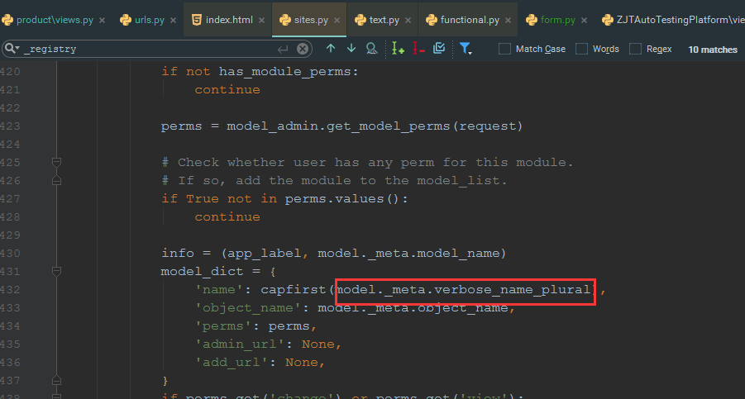This screenshot has height=399, width=745.
Task: Click the 'add_url' key on line 436
Action: (x=231, y=363)
